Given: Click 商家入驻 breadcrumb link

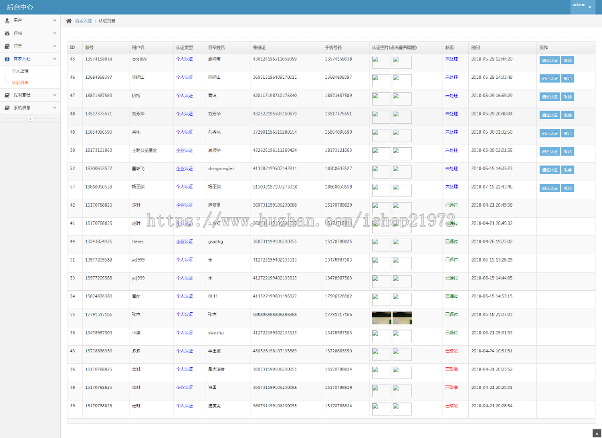Looking at the screenshot, I should click(84, 21).
